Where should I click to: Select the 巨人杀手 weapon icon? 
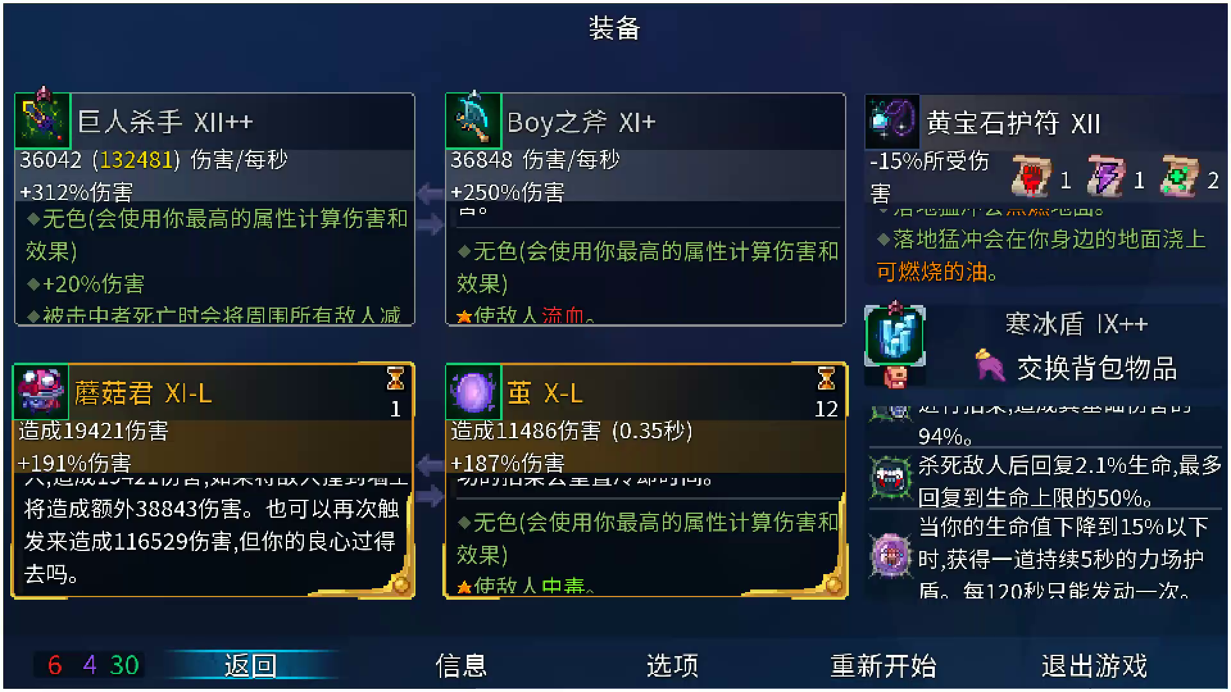[x=42, y=120]
